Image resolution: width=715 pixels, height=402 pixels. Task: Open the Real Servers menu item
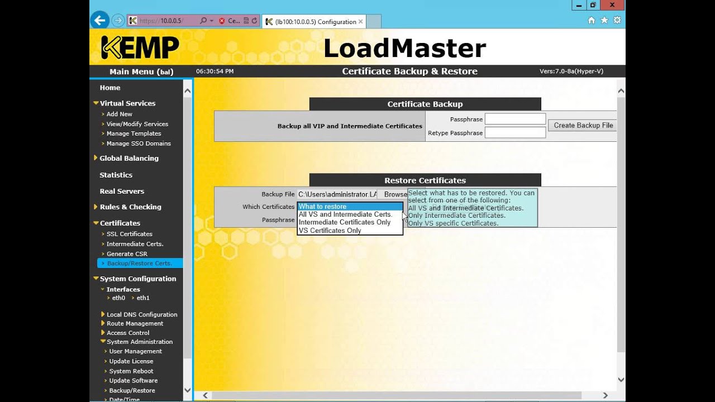coord(122,191)
